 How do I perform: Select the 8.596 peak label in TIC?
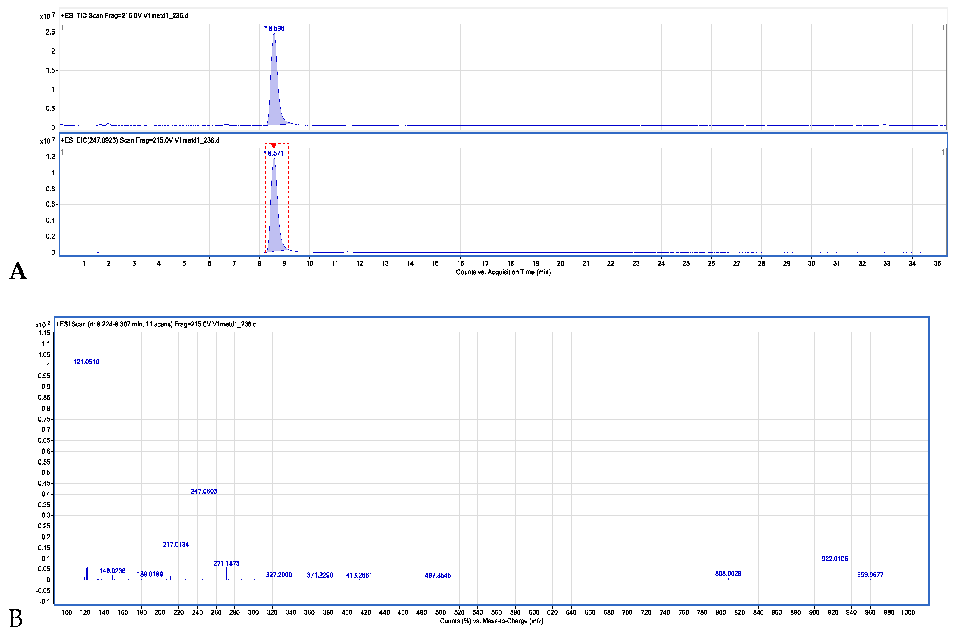276,29
